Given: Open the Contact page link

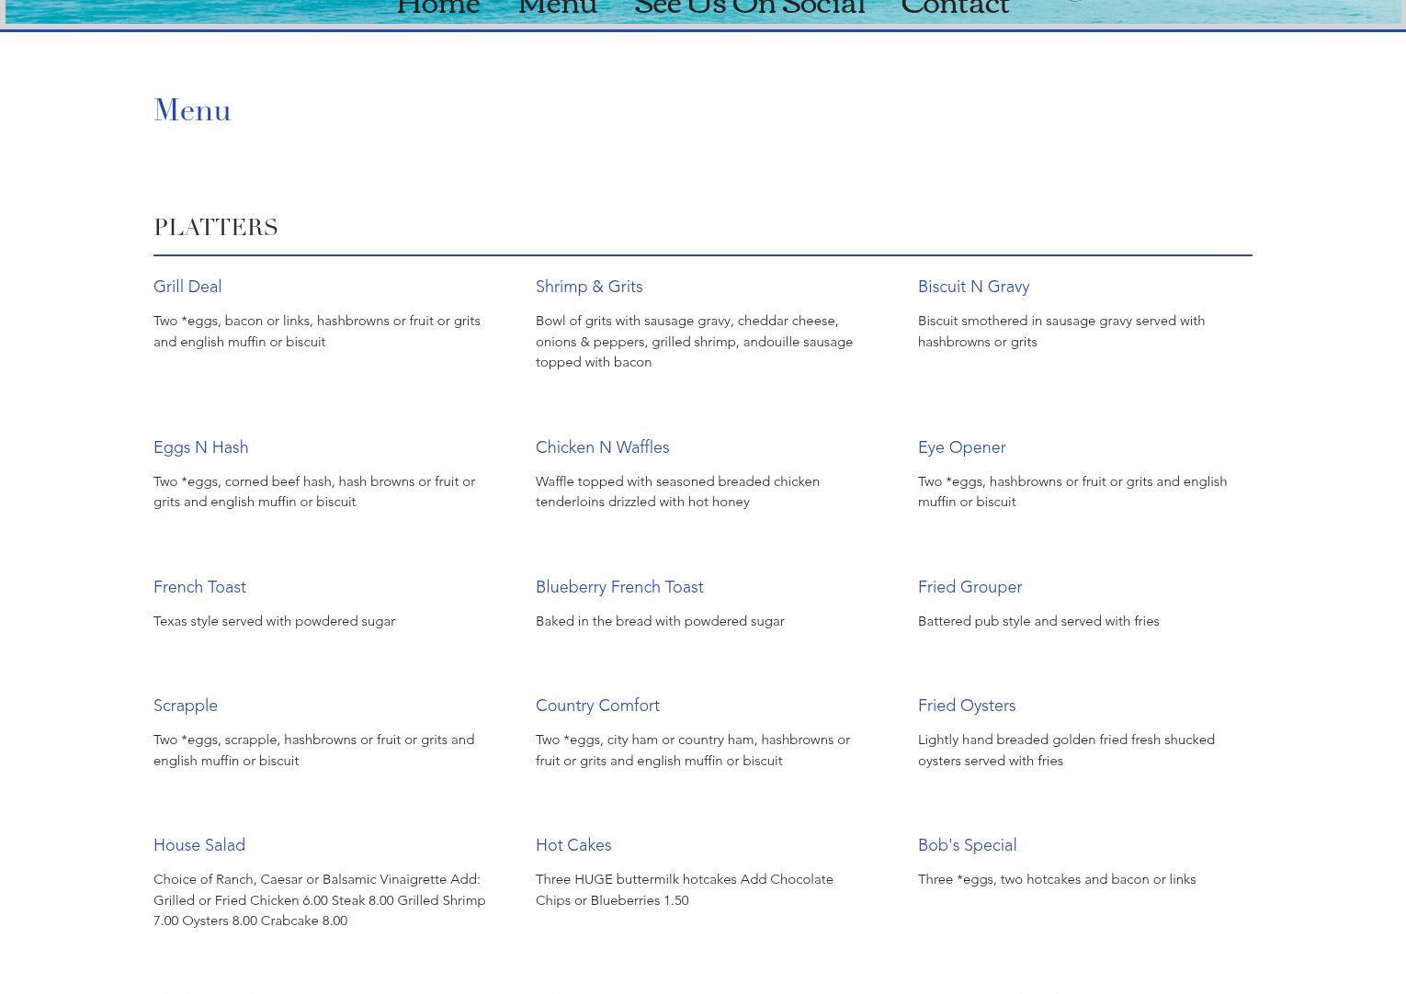Looking at the screenshot, I should pyautogui.click(x=954, y=9).
